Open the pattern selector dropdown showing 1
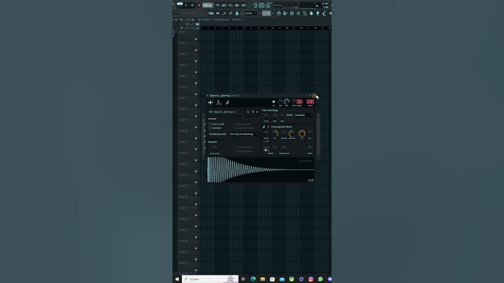The image size is (504, 283). coord(267,13)
